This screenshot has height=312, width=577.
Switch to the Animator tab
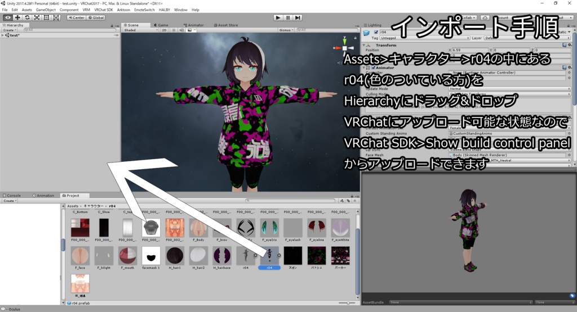pos(194,25)
